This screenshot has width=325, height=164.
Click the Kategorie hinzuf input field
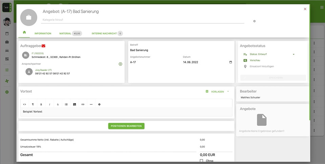click(x=143, y=20)
